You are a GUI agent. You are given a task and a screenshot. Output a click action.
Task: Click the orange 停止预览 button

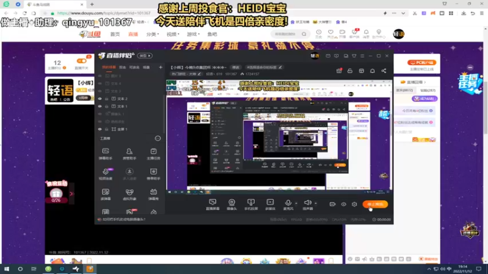pos(375,204)
